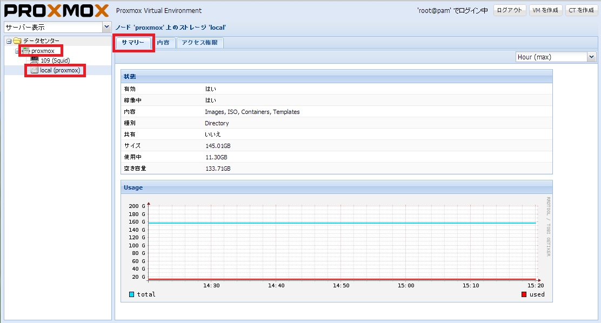Click the 有効 row label

point(130,89)
